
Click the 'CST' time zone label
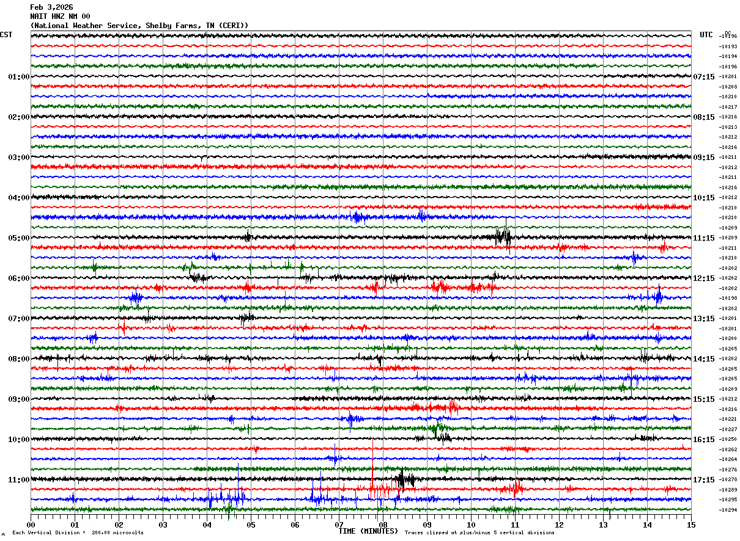[6, 35]
